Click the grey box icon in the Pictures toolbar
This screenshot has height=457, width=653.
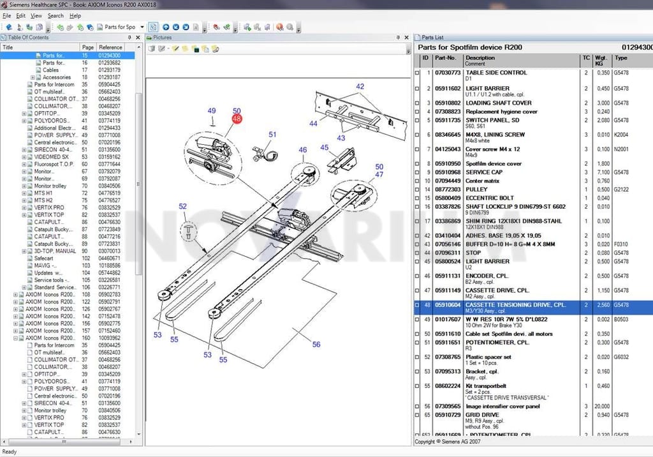[152, 49]
